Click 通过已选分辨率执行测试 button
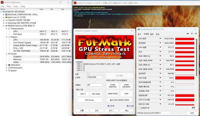 [119, 100]
